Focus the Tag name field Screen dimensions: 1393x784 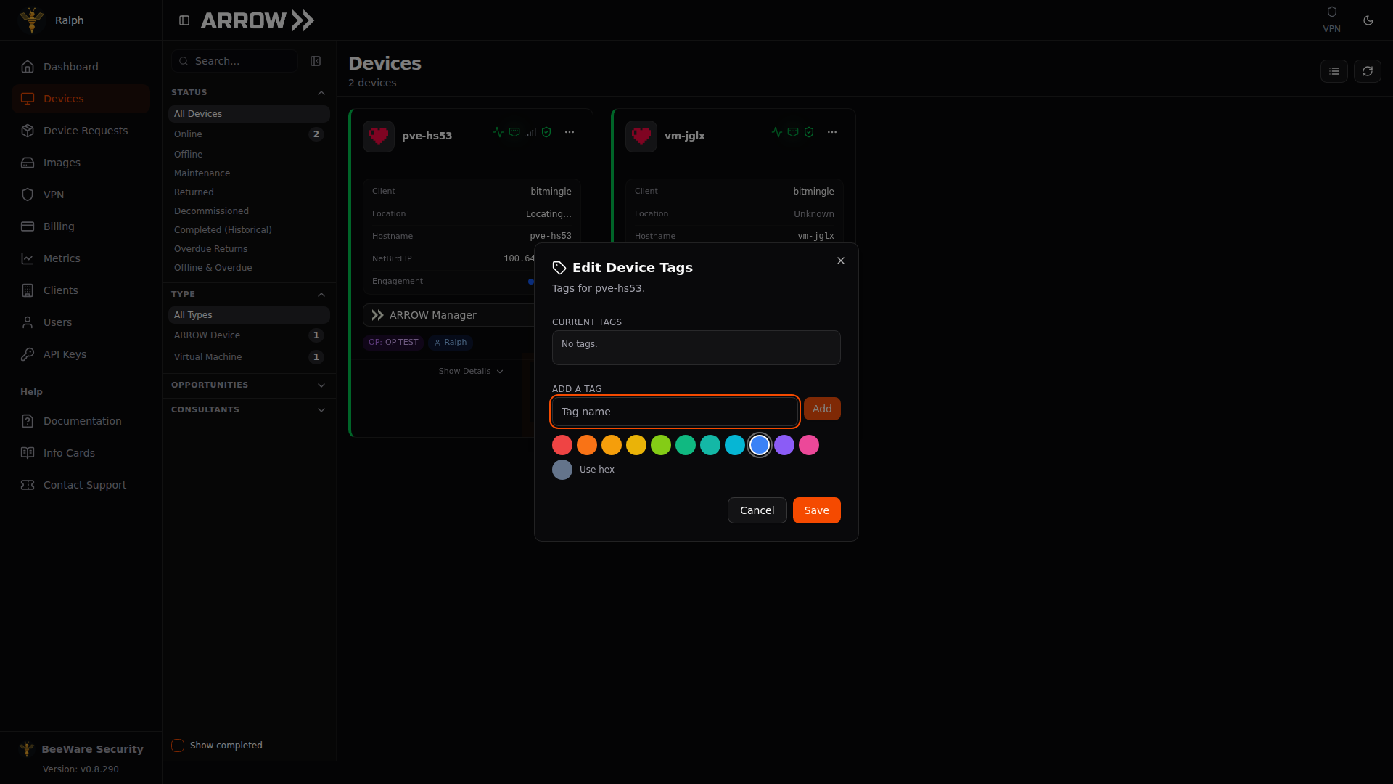(675, 412)
